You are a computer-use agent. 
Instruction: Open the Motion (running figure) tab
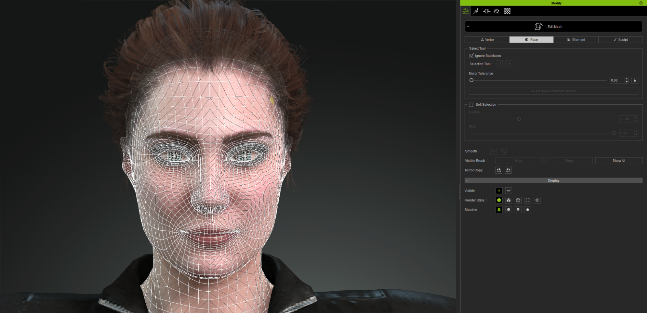[476, 11]
